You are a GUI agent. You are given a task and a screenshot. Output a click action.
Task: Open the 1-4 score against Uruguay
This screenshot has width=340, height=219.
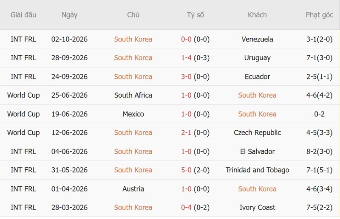pos(186,58)
